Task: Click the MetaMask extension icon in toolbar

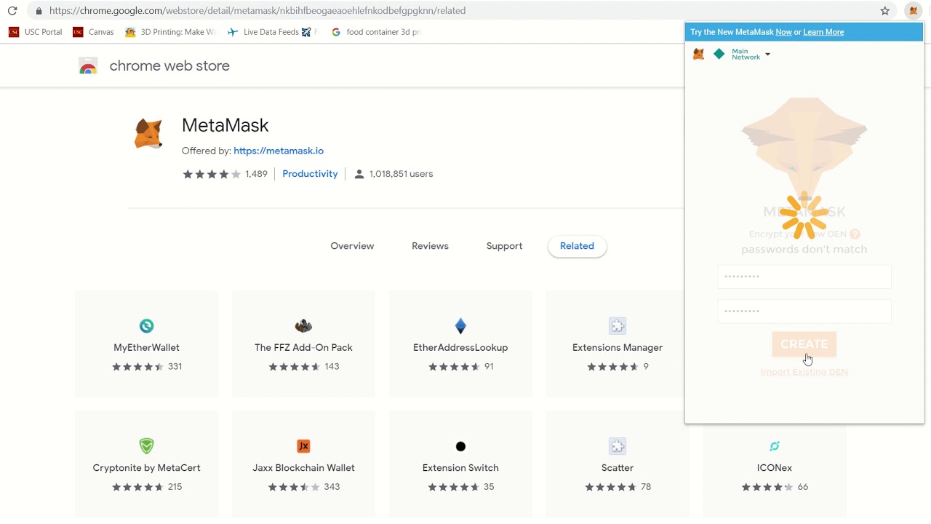Action: pyautogui.click(x=914, y=11)
